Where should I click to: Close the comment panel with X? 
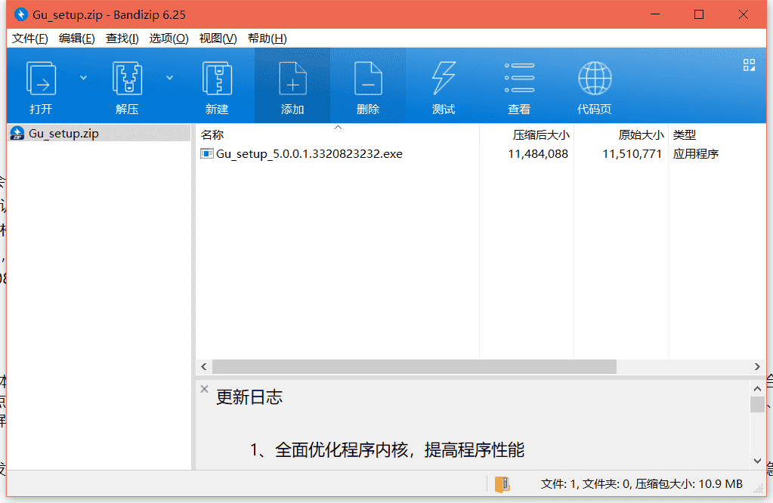pos(204,389)
